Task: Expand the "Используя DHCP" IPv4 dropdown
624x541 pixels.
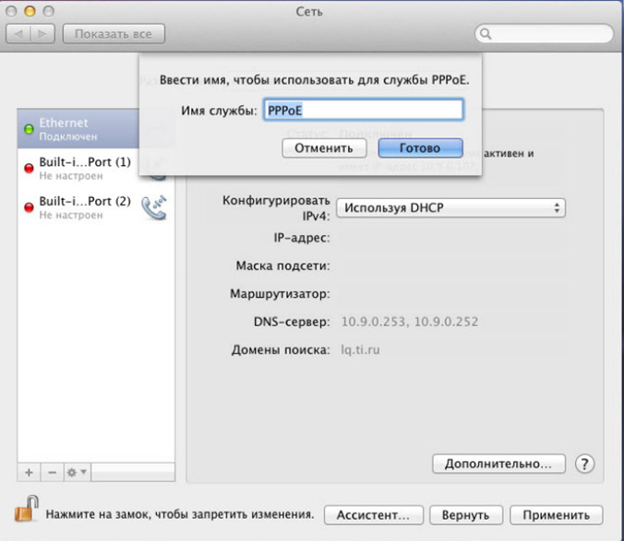Action: click(450, 208)
